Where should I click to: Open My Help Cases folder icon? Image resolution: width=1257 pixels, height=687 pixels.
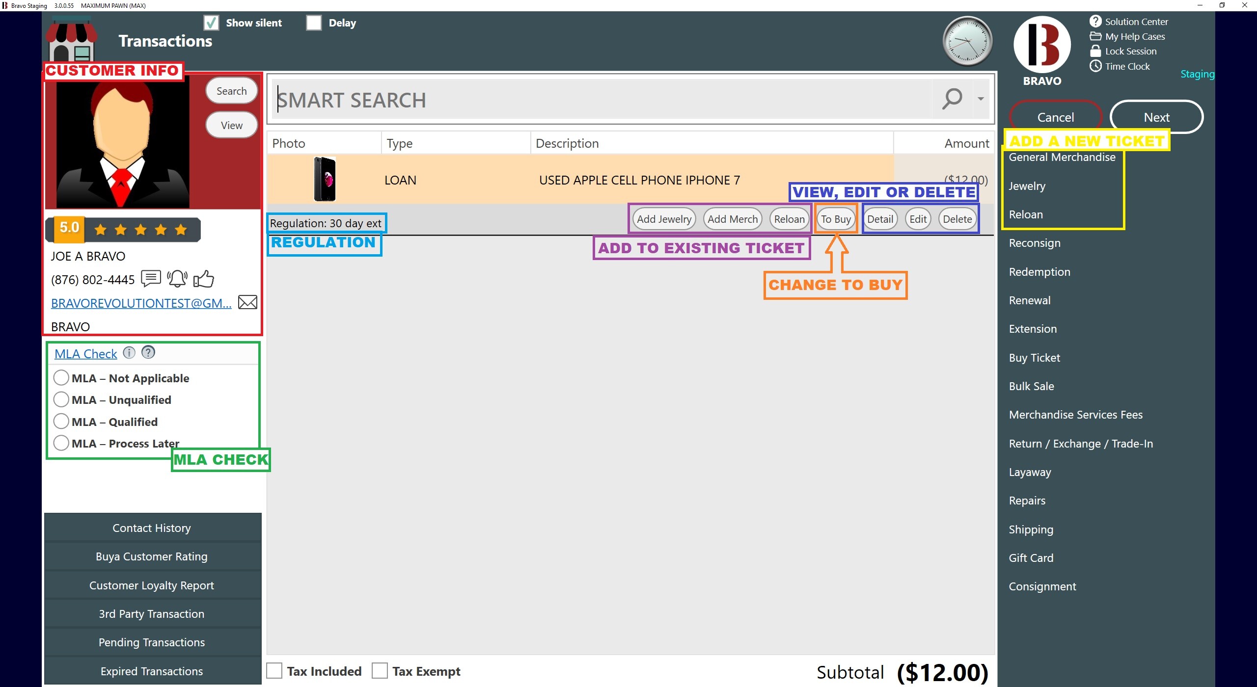[1095, 36]
